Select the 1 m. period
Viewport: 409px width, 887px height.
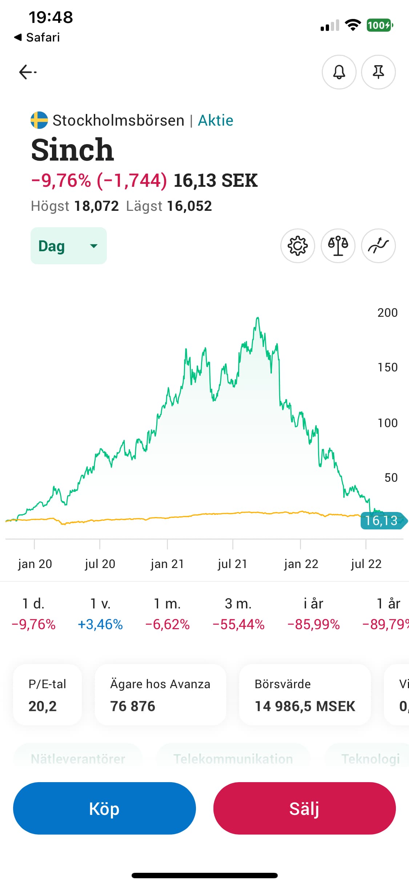click(x=167, y=614)
